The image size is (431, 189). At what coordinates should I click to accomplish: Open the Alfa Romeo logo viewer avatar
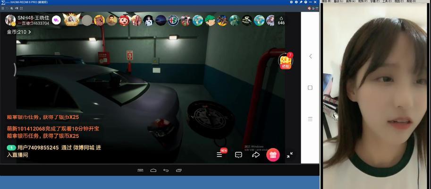tap(173, 20)
